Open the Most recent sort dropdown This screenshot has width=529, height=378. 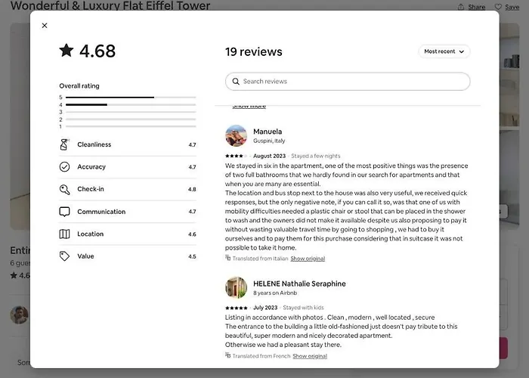[x=444, y=51]
